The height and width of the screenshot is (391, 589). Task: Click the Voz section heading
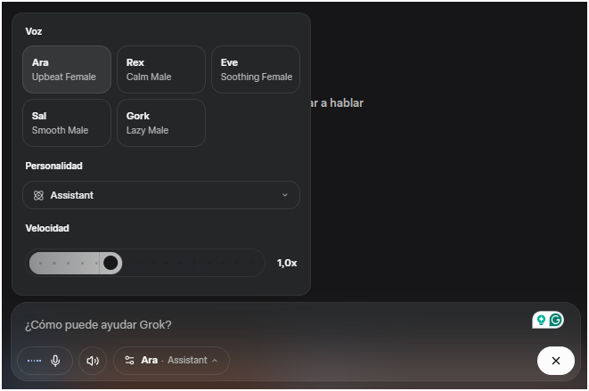point(34,31)
